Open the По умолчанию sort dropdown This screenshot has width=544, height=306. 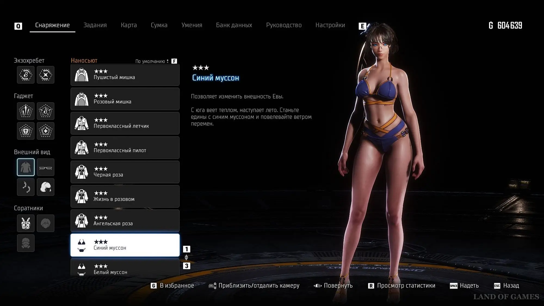tap(152, 61)
